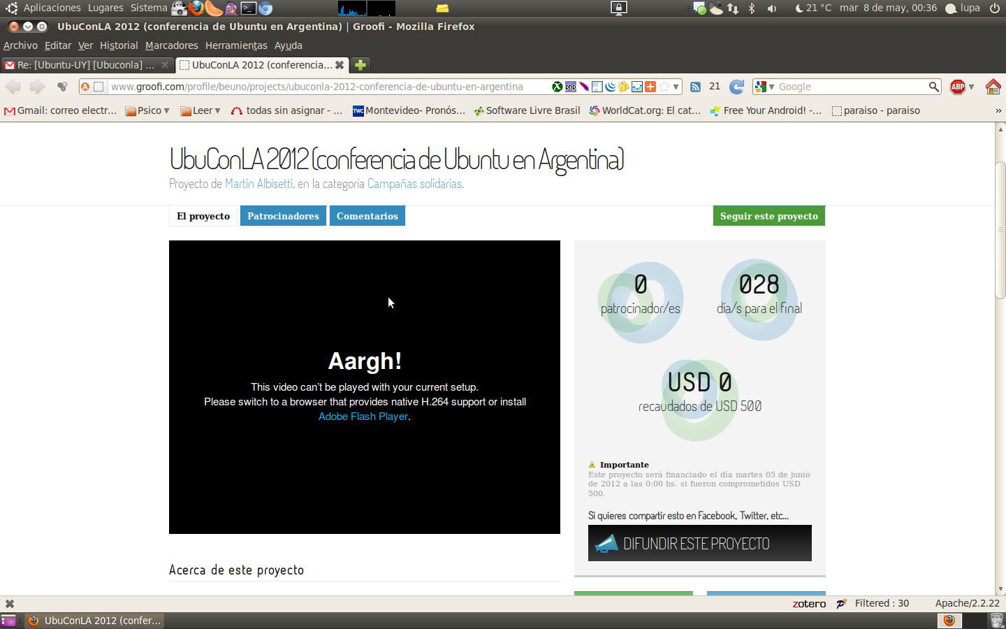Open the Ver menu
The image size is (1006, 629).
point(85,45)
